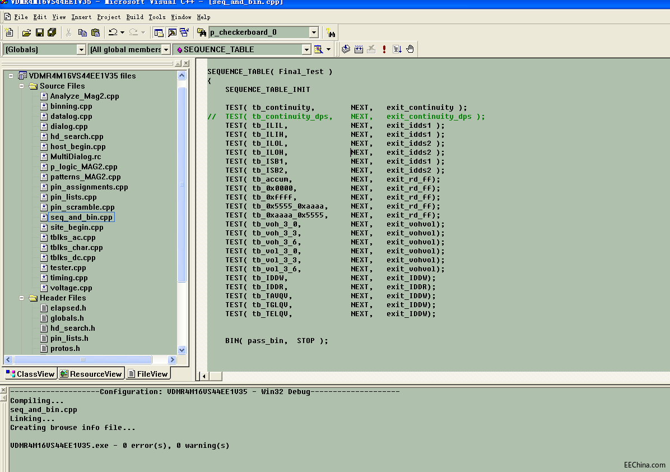Click the Cut scissors icon
670x472 pixels.
coord(68,33)
